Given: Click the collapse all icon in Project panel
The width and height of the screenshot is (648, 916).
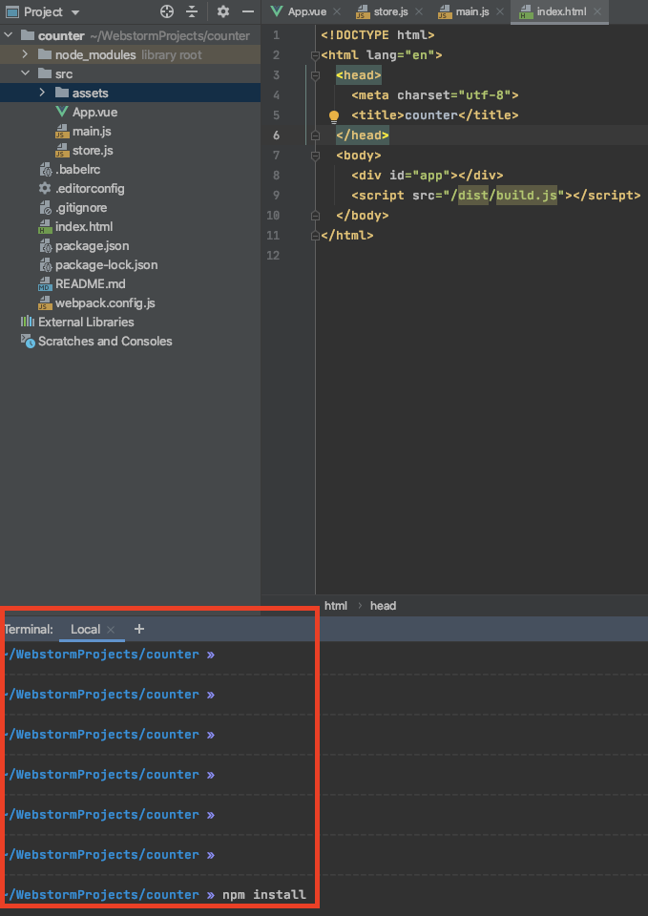Looking at the screenshot, I should coord(192,11).
